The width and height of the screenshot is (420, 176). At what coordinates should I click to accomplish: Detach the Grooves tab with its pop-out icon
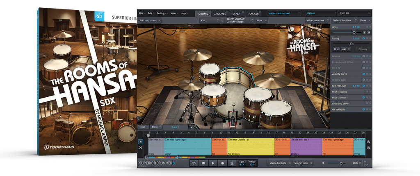pyautogui.click(x=226, y=12)
